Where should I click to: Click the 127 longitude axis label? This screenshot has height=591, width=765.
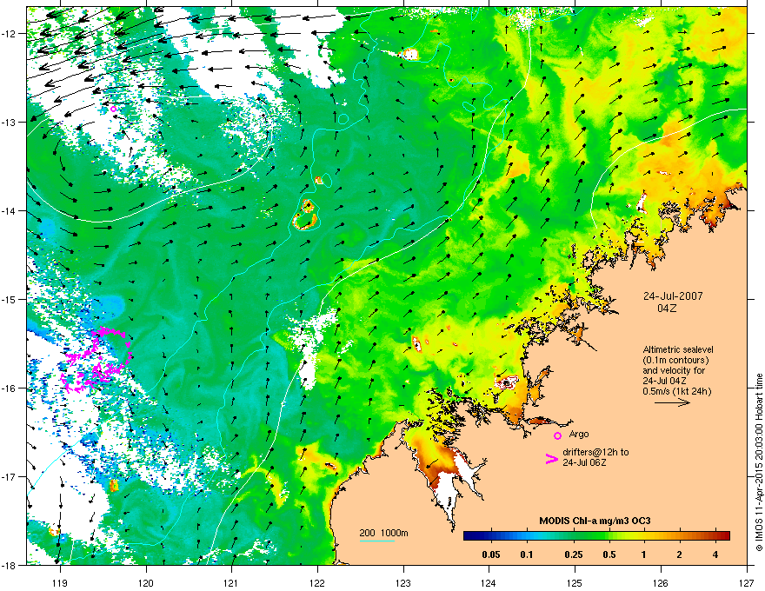pyautogui.click(x=747, y=582)
